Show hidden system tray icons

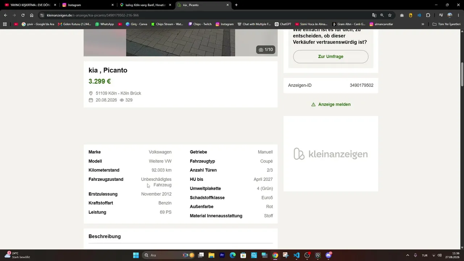tap(407, 255)
